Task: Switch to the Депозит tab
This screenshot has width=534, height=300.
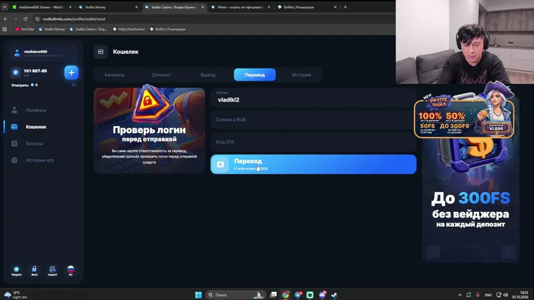Action: [161, 75]
